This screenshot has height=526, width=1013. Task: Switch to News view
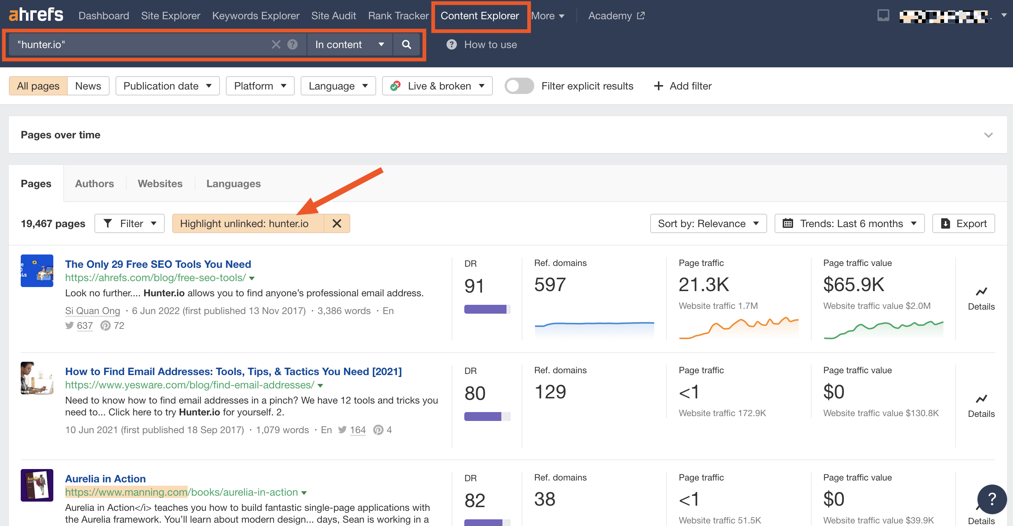(x=88, y=86)
